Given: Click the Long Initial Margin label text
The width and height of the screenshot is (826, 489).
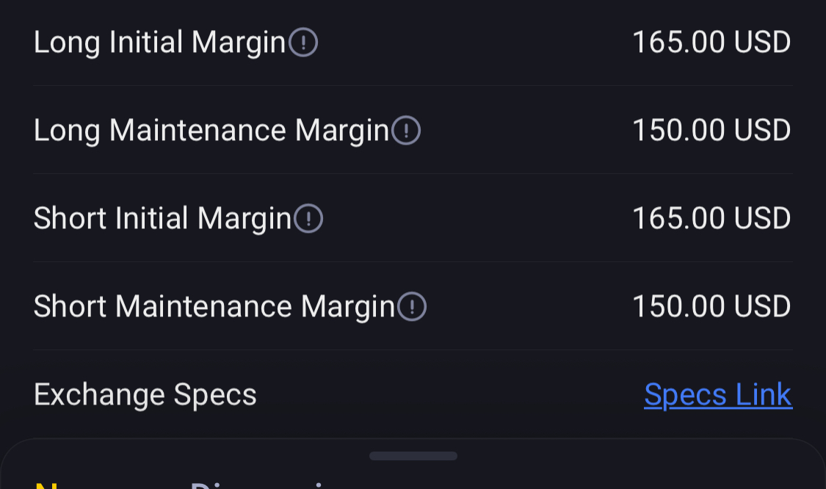Looking at the screenshot, I should [x=159, y=43].
